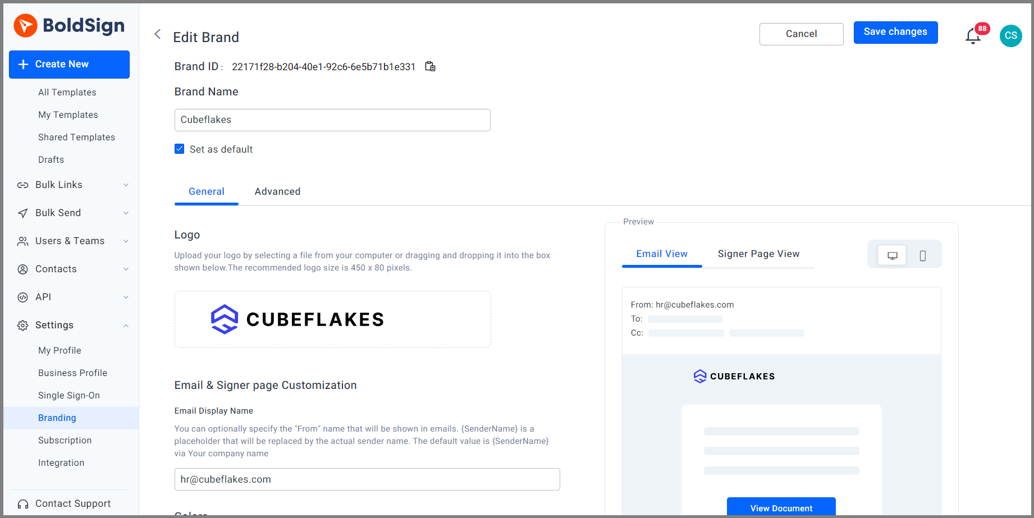The width and height of the screenshot is (1034, 518).
Task: Collapse the Settings section
Action: click(126, 326)
